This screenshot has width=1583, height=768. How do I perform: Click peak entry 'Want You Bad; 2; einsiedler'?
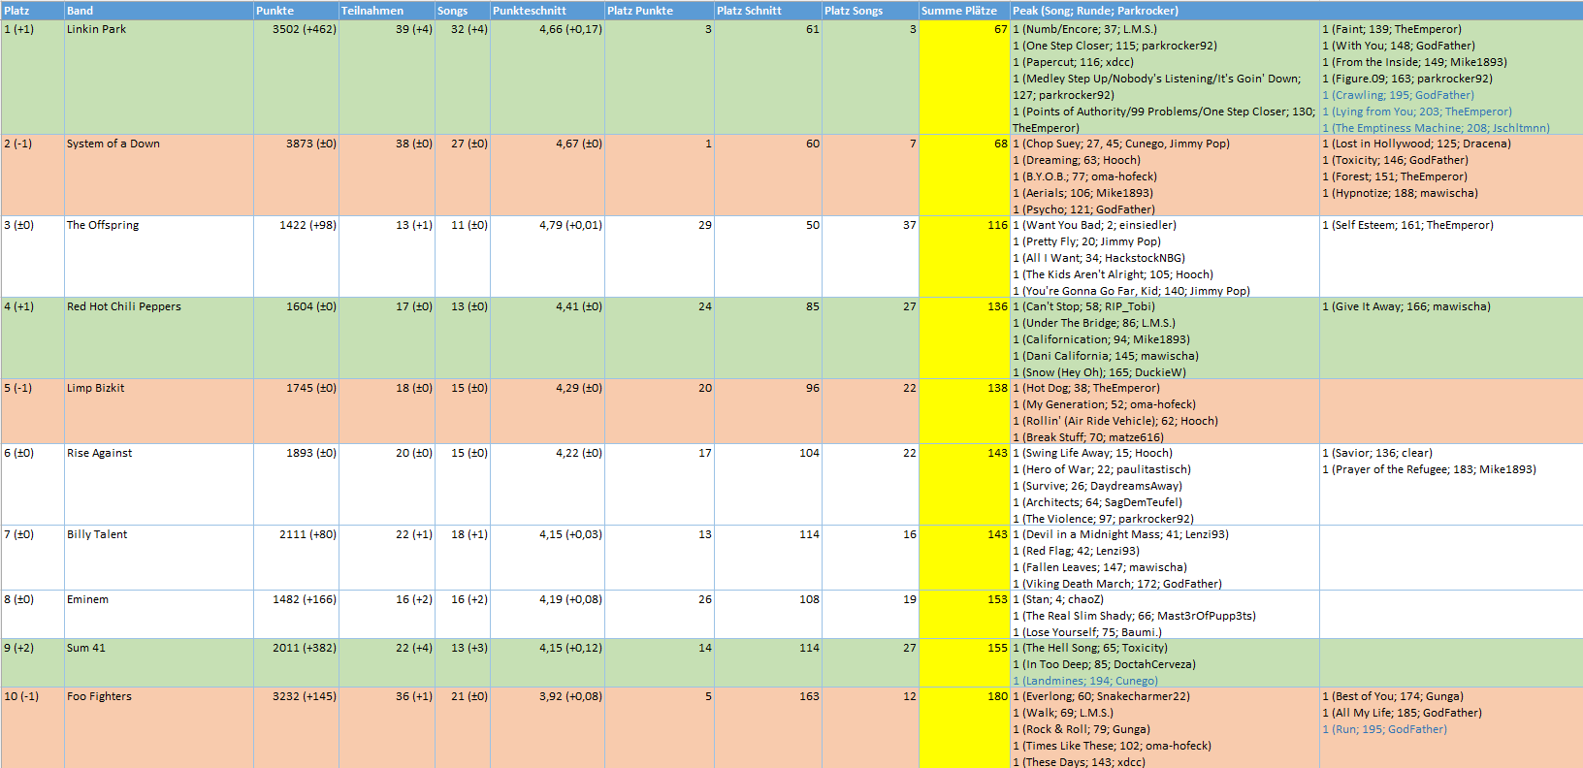coord(1094,225)
